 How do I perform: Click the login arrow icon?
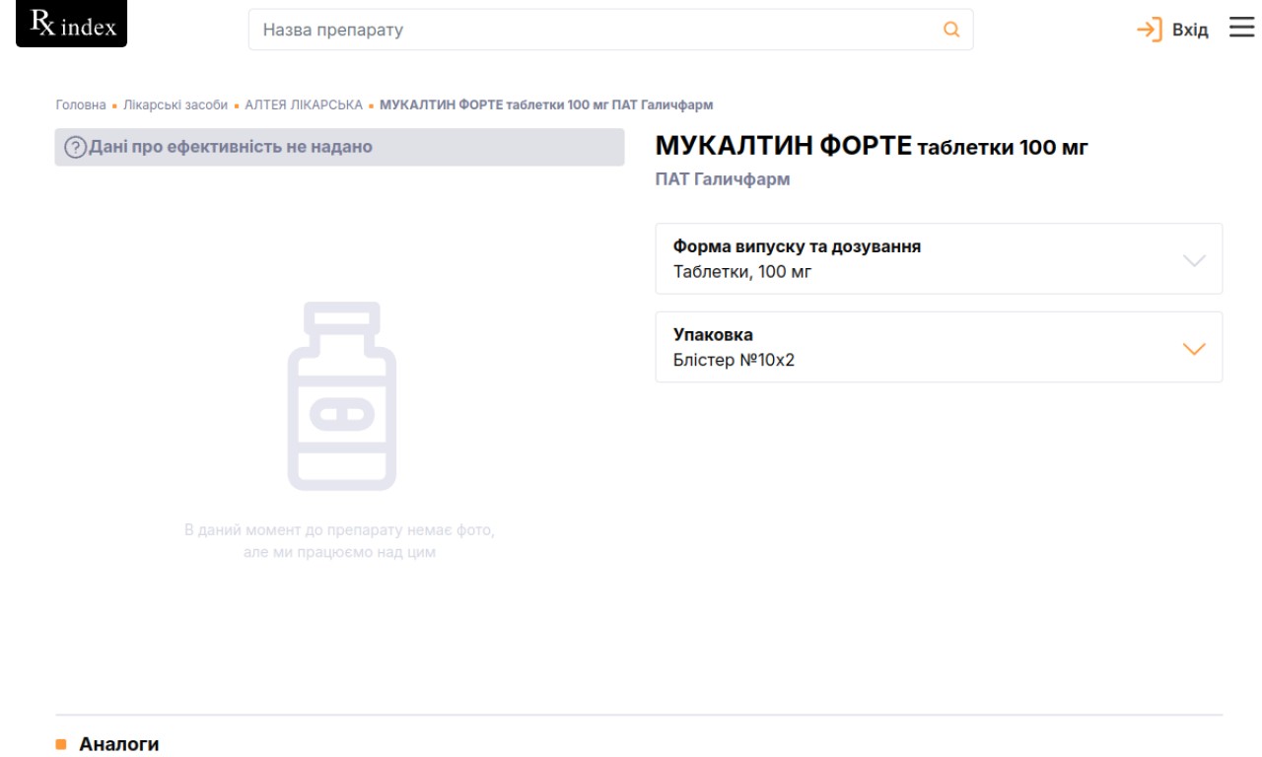[1150, 30]
